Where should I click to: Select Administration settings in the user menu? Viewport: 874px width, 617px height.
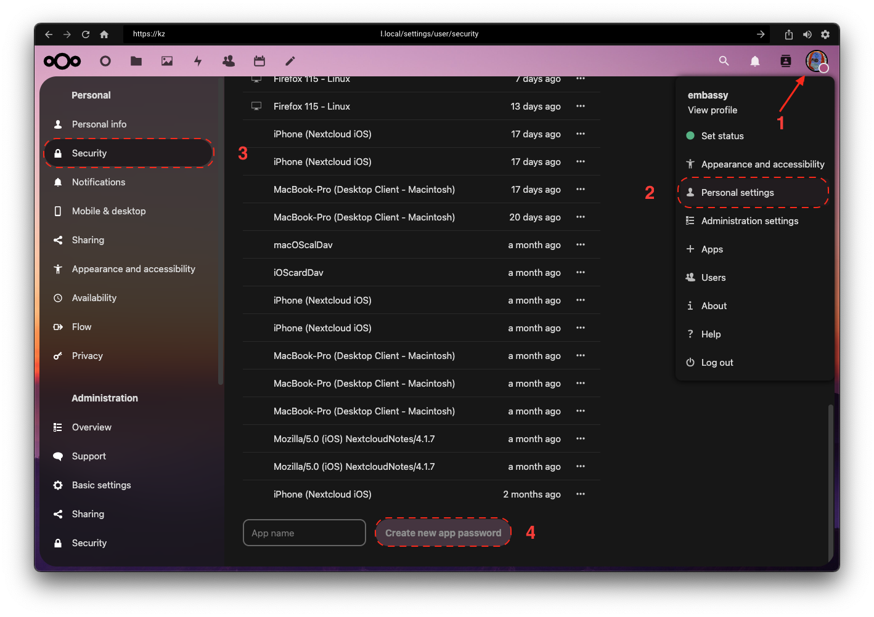749,220
